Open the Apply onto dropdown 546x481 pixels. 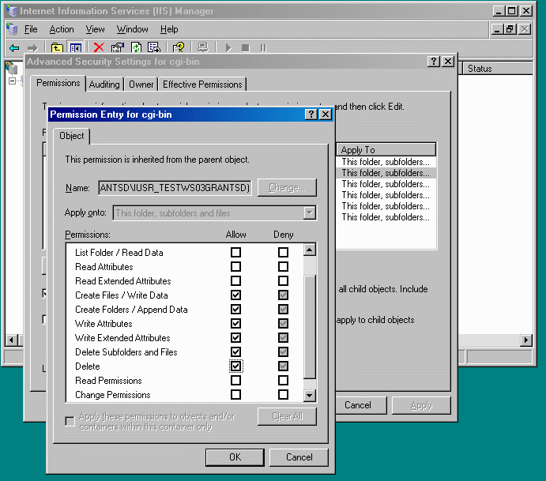(309, 212)
